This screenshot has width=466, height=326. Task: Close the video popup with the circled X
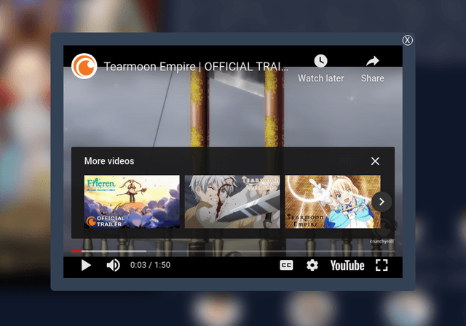408,40
